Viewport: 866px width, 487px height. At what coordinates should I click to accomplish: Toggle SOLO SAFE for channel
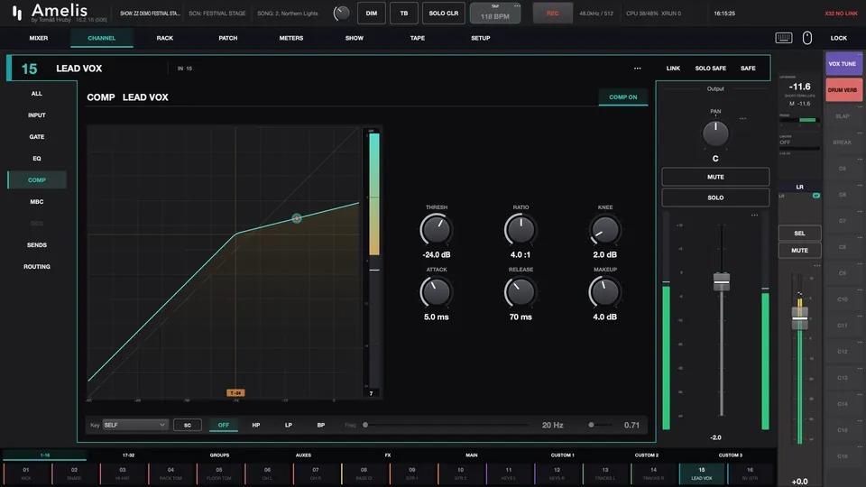pyautogui.click(x=710, y=69)
